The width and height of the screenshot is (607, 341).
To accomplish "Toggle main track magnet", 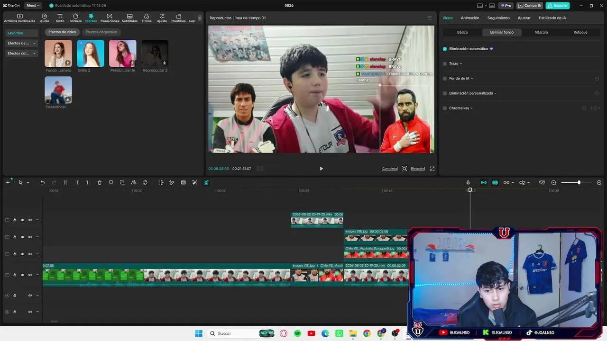I will pos(484,182).
